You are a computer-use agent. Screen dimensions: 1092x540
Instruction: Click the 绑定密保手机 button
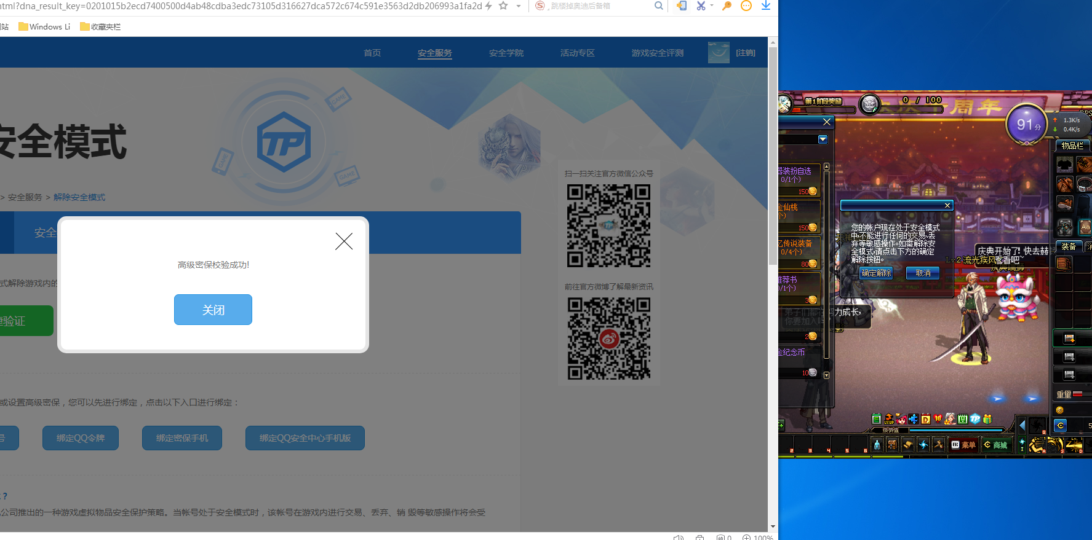[x=182, y=438]
